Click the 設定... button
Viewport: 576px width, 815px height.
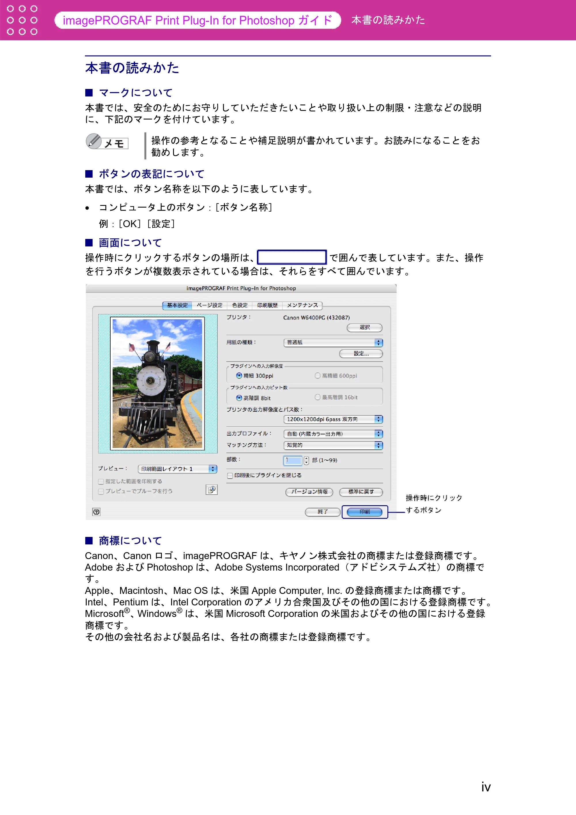click(x=361, y=354)
